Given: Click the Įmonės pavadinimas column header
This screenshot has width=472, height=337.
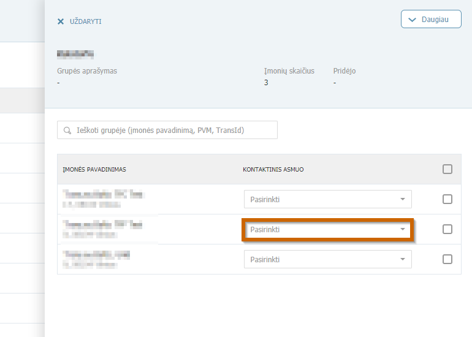Looking at the screenshot, I should click(94, 169).
